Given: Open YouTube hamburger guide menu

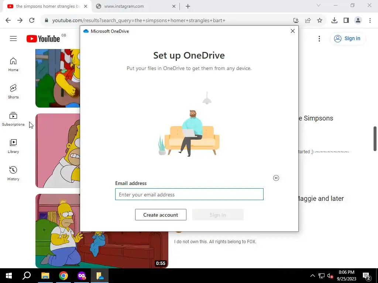Looking at the screenshot, I should (x=13, y=38).
